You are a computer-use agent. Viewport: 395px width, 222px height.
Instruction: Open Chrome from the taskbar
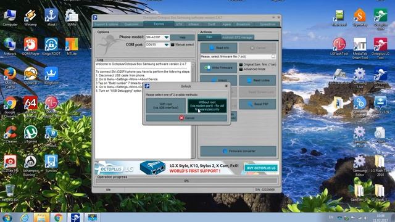(58, 218)
